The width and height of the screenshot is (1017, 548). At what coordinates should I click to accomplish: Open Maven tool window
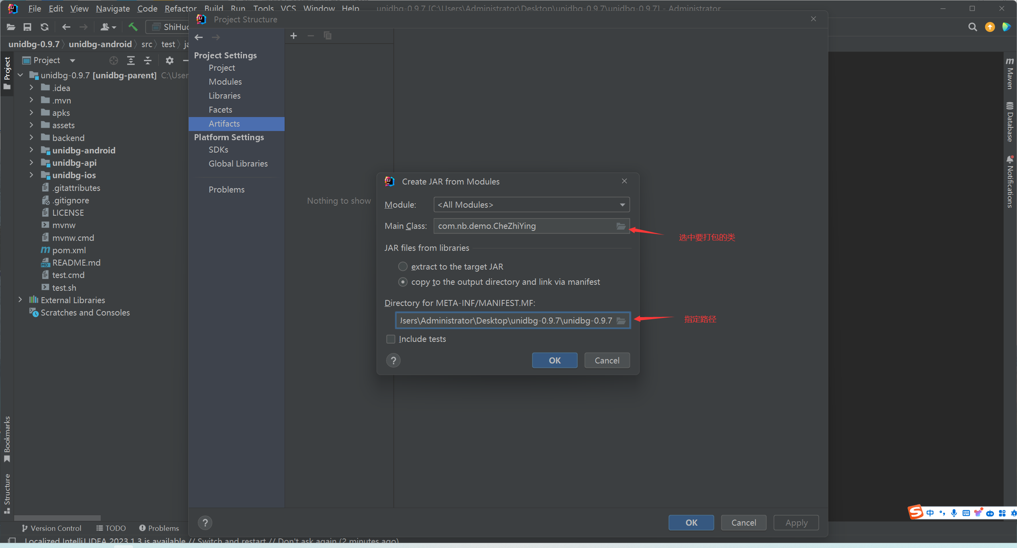tap(1010, 74)
